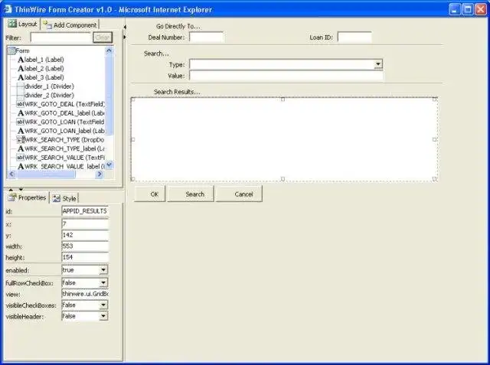Focus the Filter input field
490x365 pixels.
tap(60, 37)
